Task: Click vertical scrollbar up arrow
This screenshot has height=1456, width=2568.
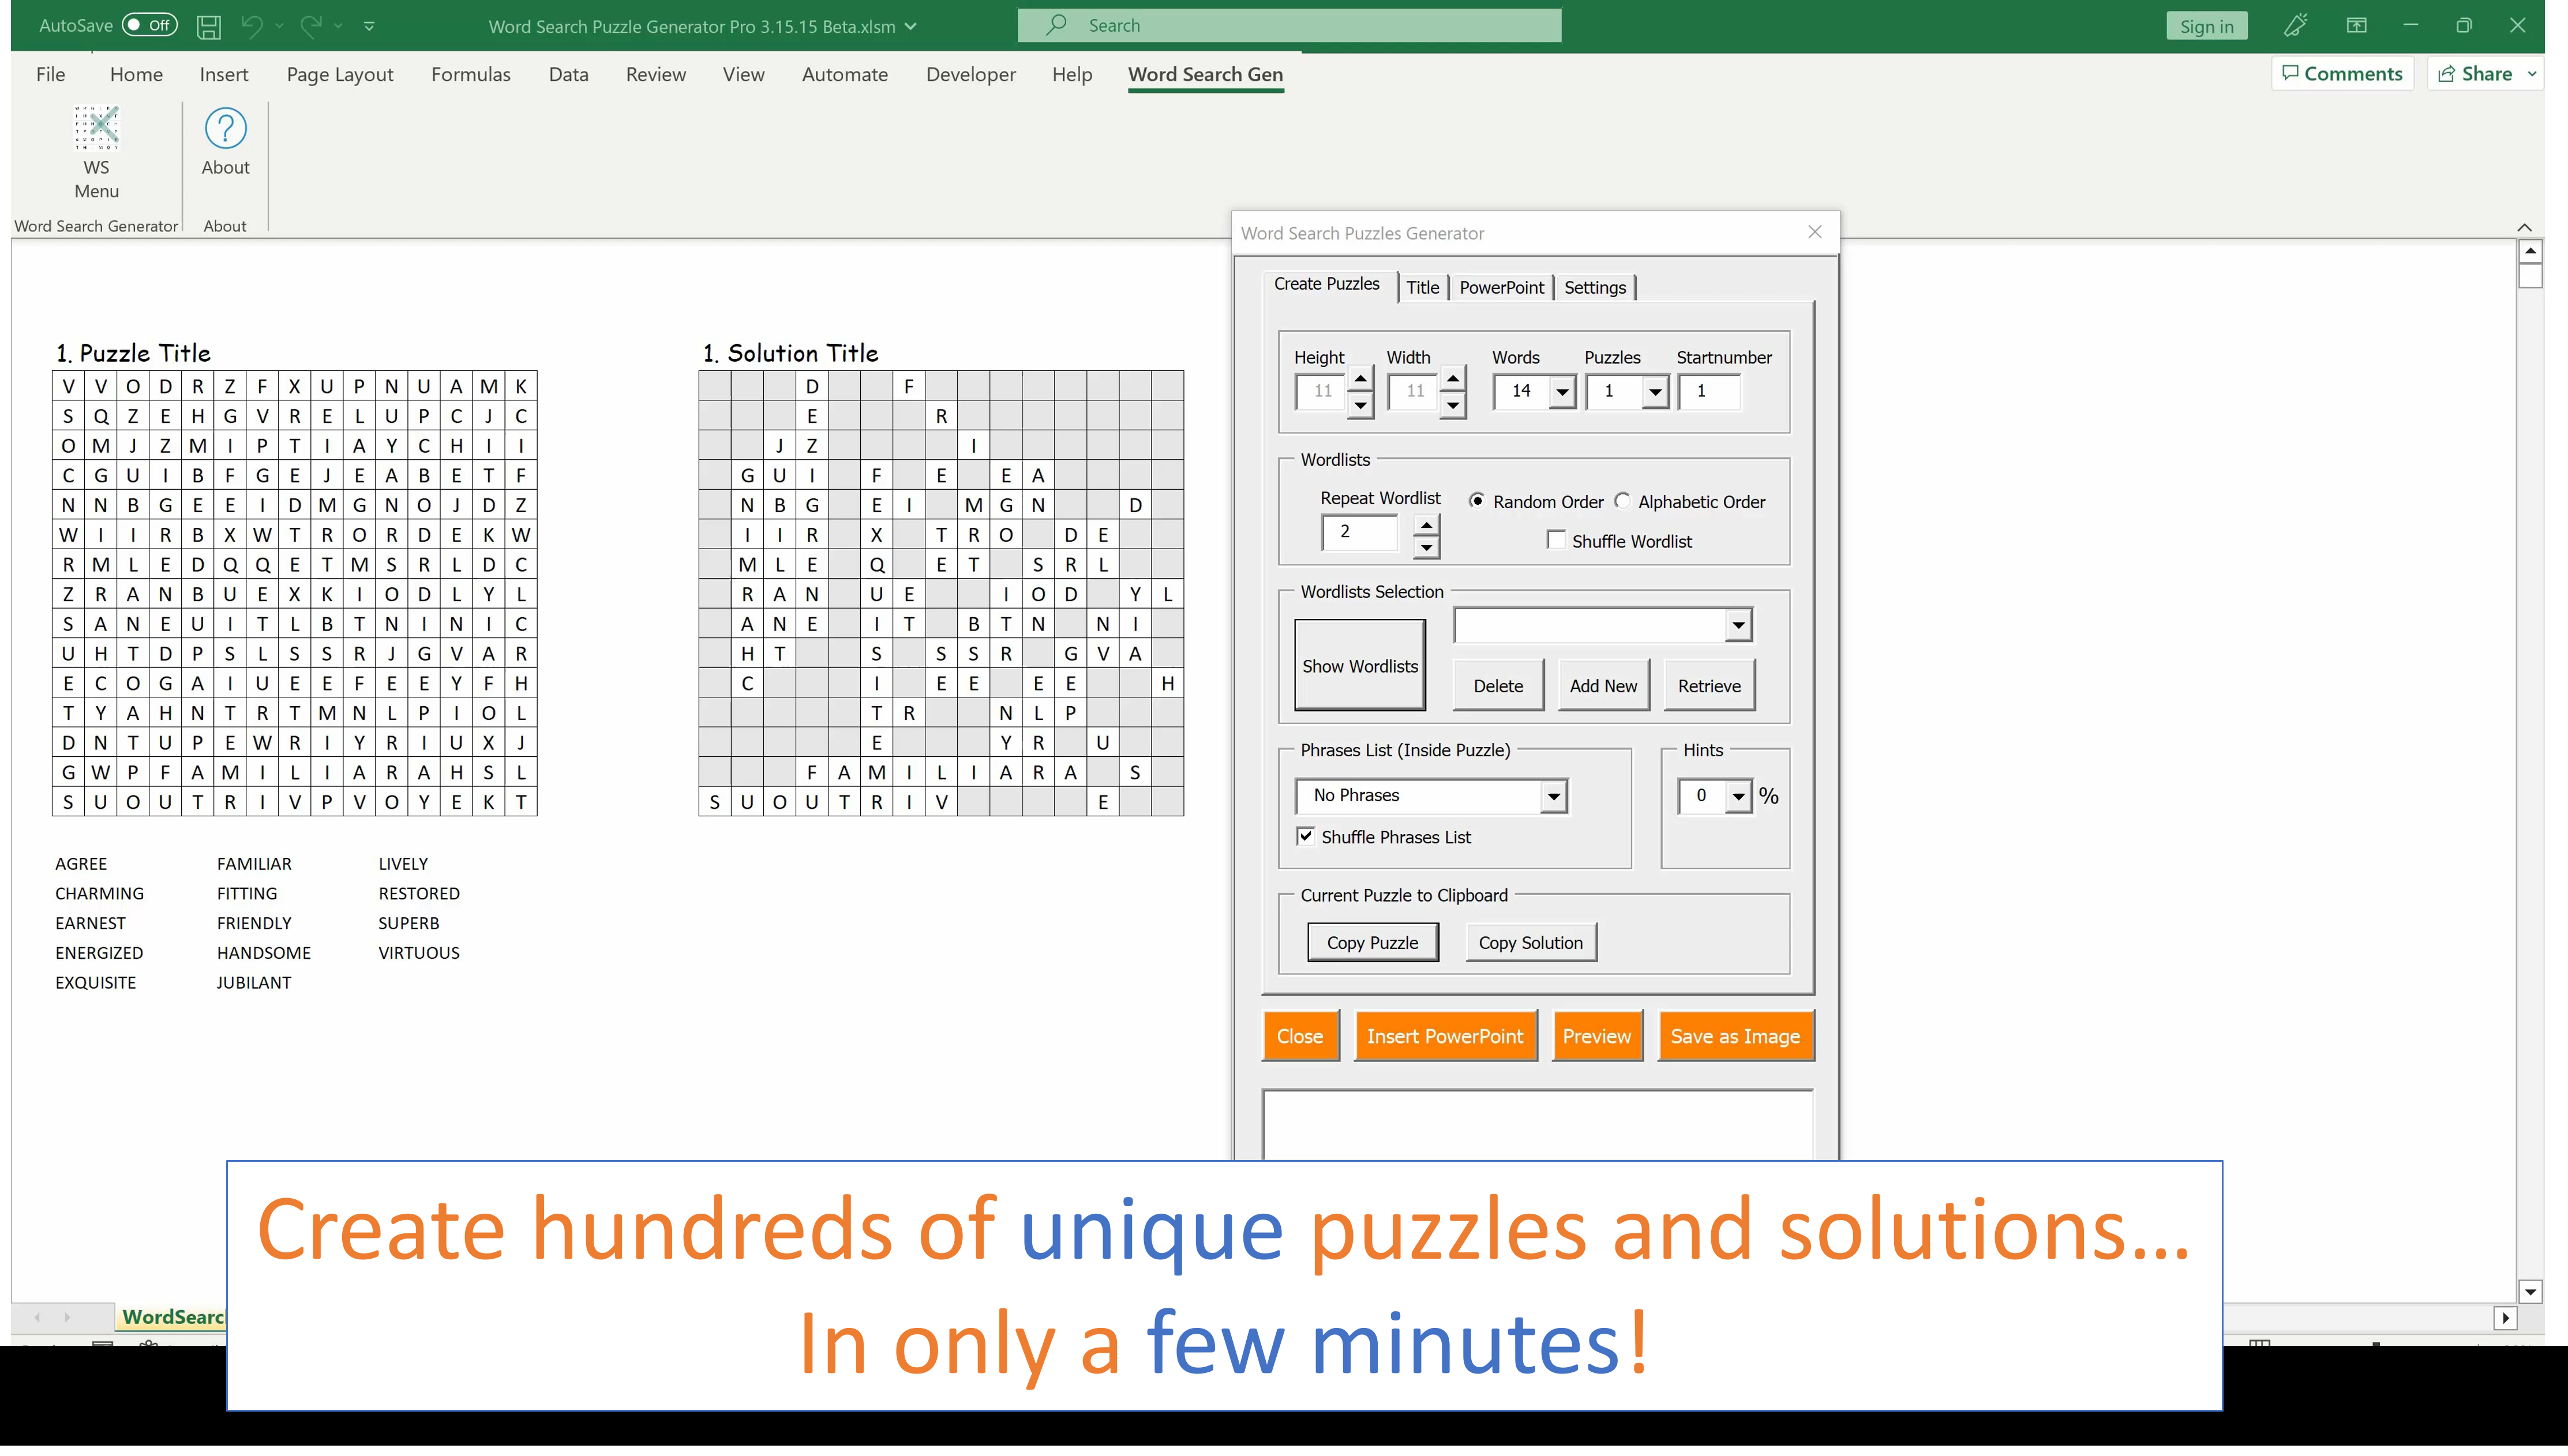Action: pos(2530,251)
